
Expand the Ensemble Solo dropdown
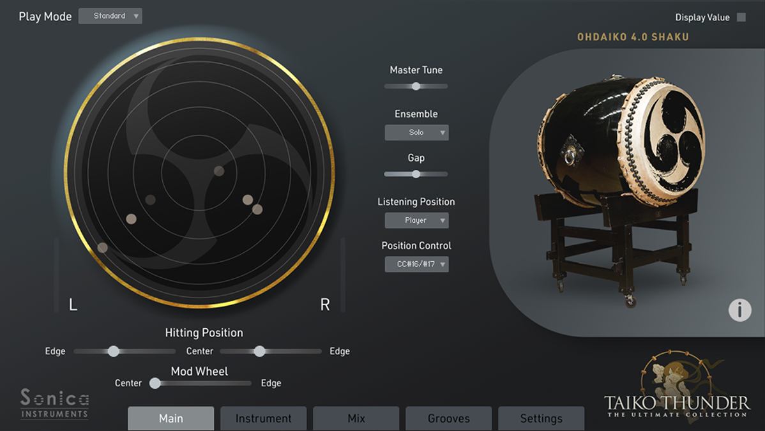[416, 133]
